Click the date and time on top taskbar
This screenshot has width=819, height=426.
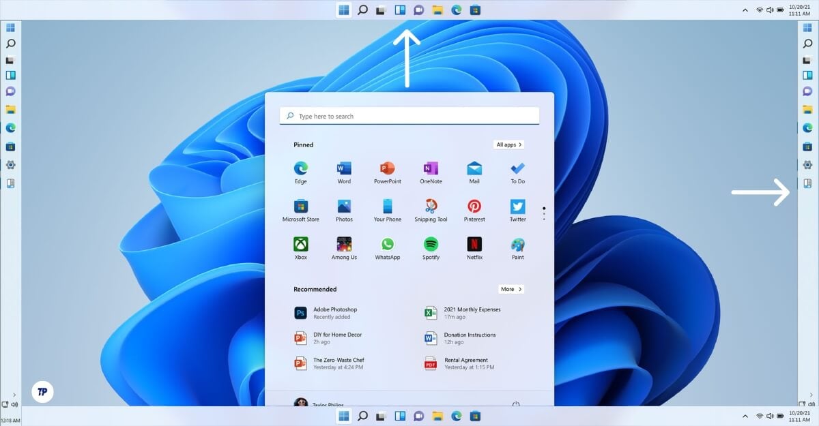click(x=799, y=10)
